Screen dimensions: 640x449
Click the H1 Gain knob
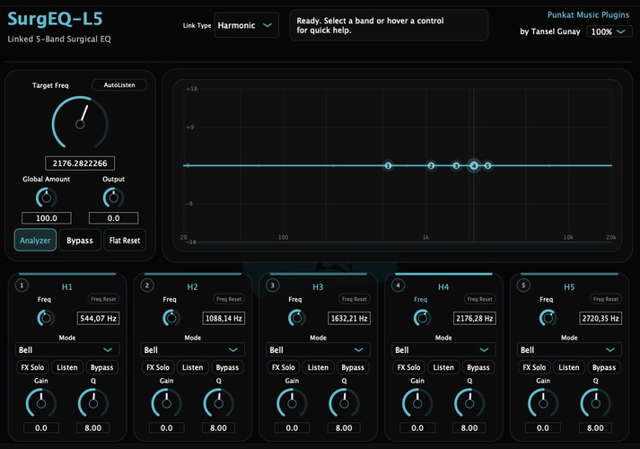coord(40,403)
